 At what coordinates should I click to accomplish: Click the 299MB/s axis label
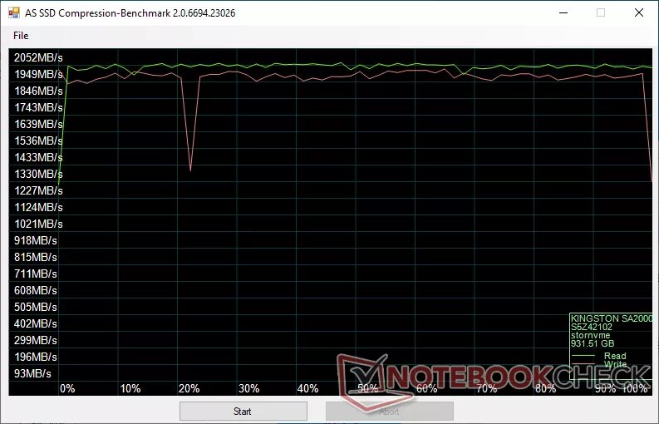(x=35, y=340)
